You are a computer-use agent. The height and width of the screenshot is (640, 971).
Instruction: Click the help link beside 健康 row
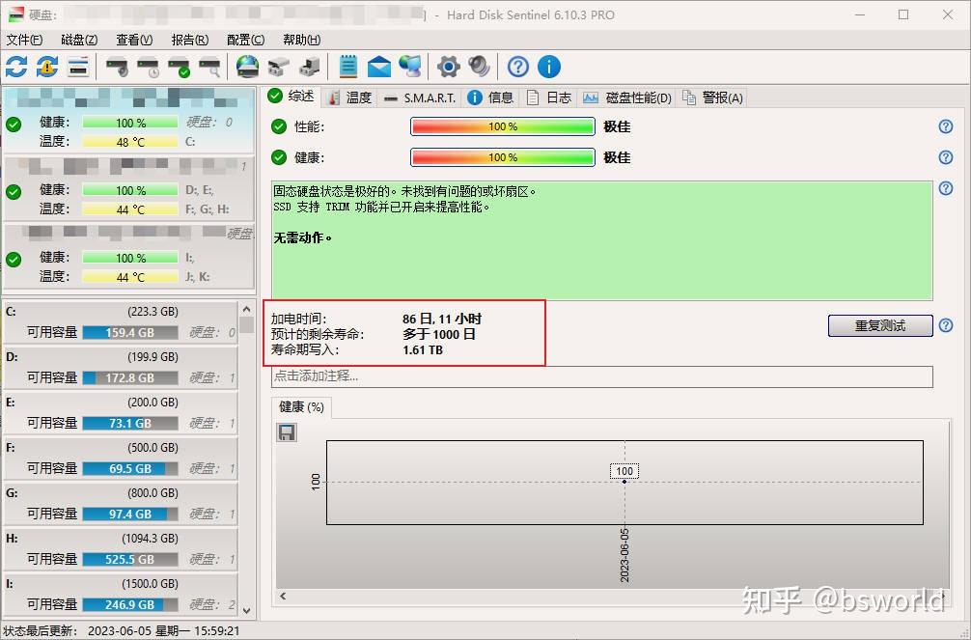coord(944,156)
